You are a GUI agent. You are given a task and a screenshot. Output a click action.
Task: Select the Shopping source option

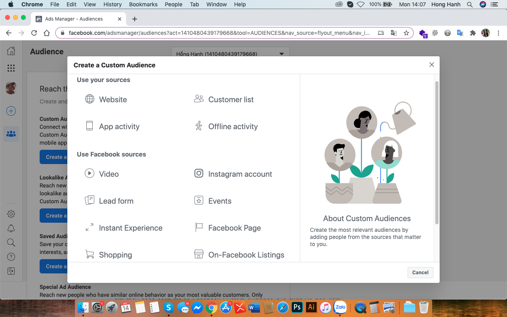click(x=109, y=255)
